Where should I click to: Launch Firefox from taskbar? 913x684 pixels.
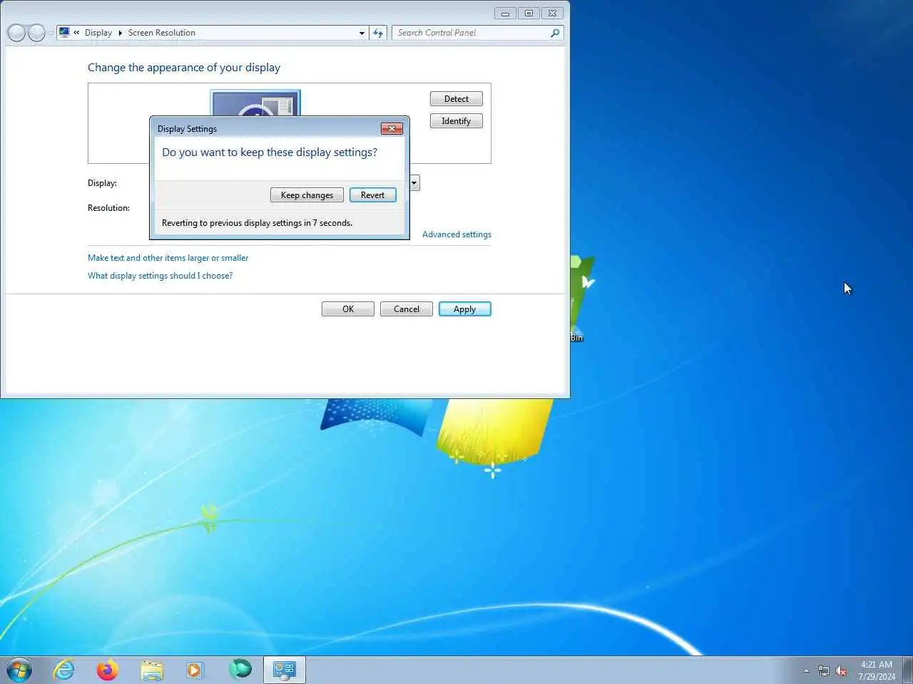click(108, 670)
